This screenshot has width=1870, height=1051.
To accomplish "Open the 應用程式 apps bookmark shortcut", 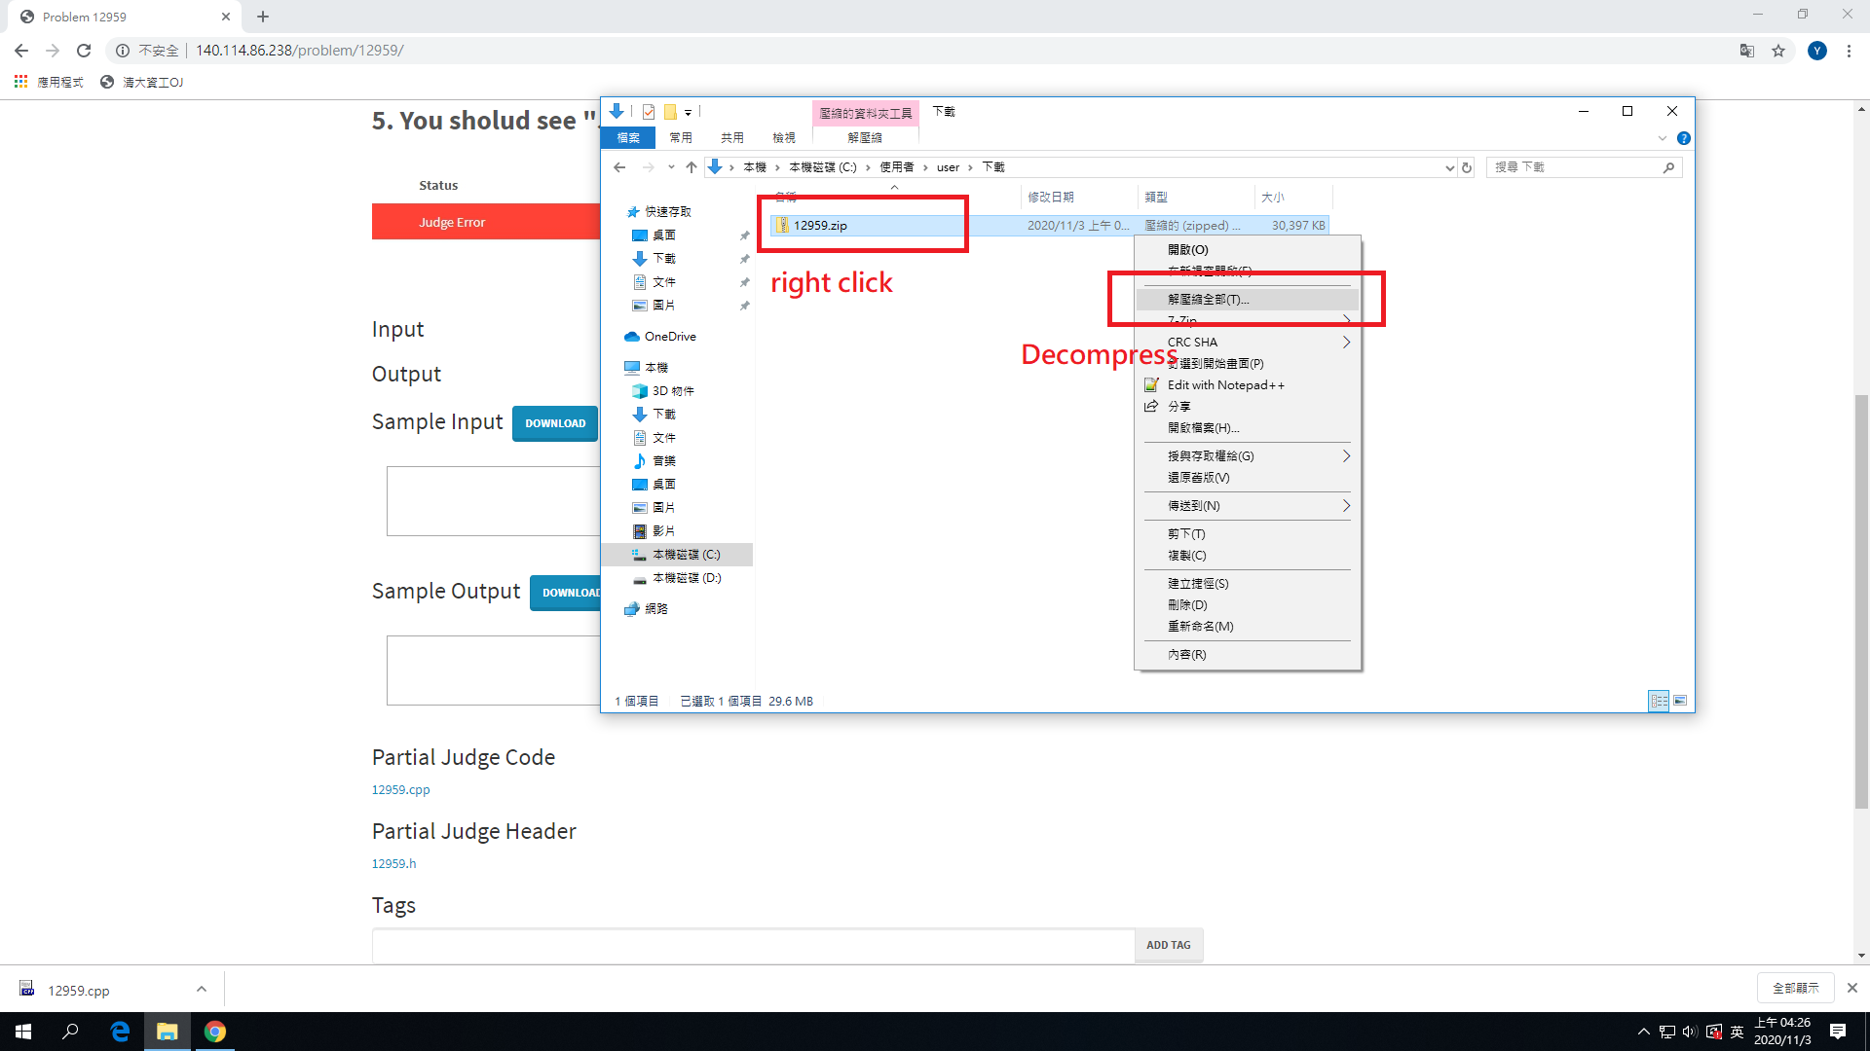I will click(50, 82).
